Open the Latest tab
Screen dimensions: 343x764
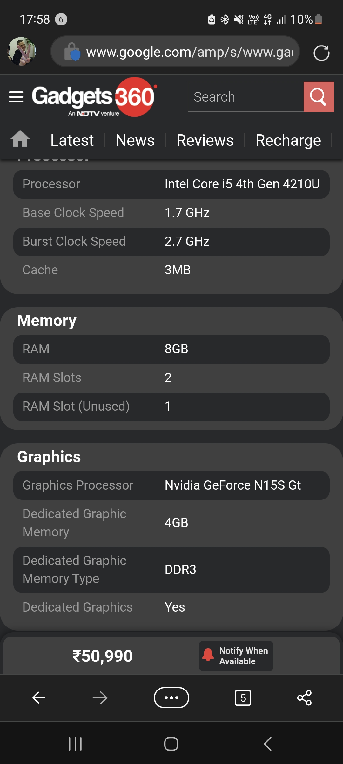tap(72, 140)
